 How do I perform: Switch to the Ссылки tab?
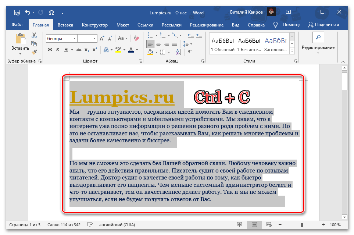coord(146,25)
